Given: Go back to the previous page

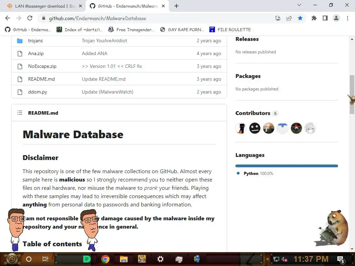Looking at the screenshot, I should 8,18.
